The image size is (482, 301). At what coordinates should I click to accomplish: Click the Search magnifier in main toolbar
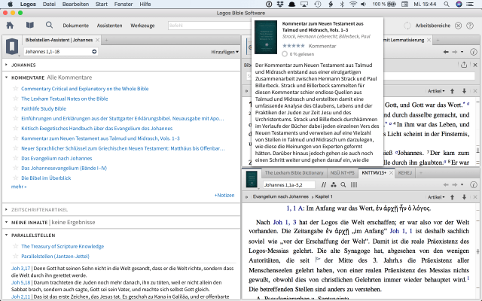pyautogui.click(x=49, y=25)
